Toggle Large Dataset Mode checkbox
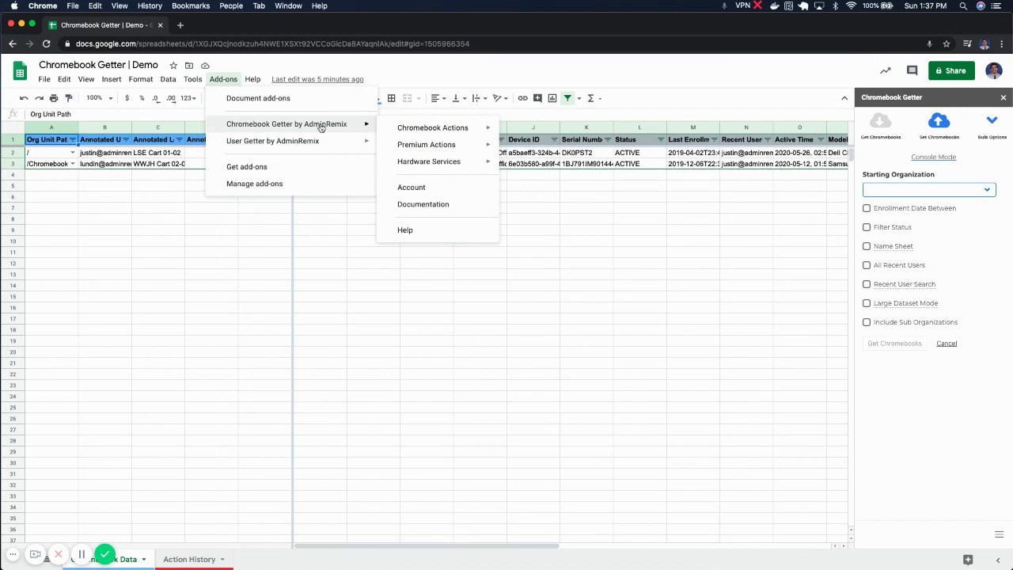Image resolution: width=1013 pixels, height=570 pixels. (867, 303)
